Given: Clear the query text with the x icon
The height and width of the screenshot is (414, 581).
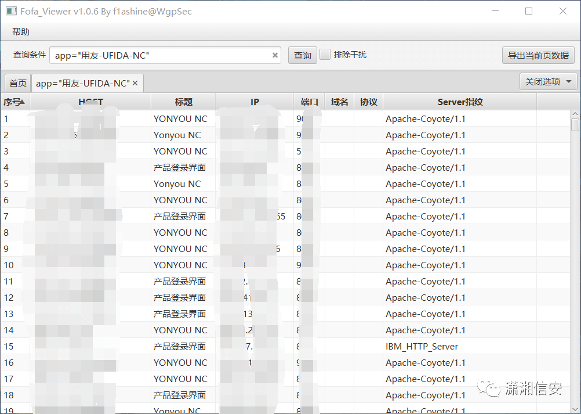Looking at the screenshot, I should [275, 55].
